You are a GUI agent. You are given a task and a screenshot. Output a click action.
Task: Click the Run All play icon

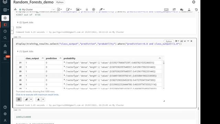93,9
